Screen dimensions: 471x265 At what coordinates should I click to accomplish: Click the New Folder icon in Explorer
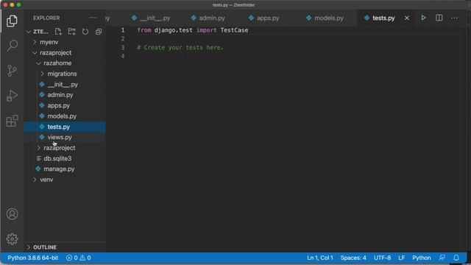point(72,32)
